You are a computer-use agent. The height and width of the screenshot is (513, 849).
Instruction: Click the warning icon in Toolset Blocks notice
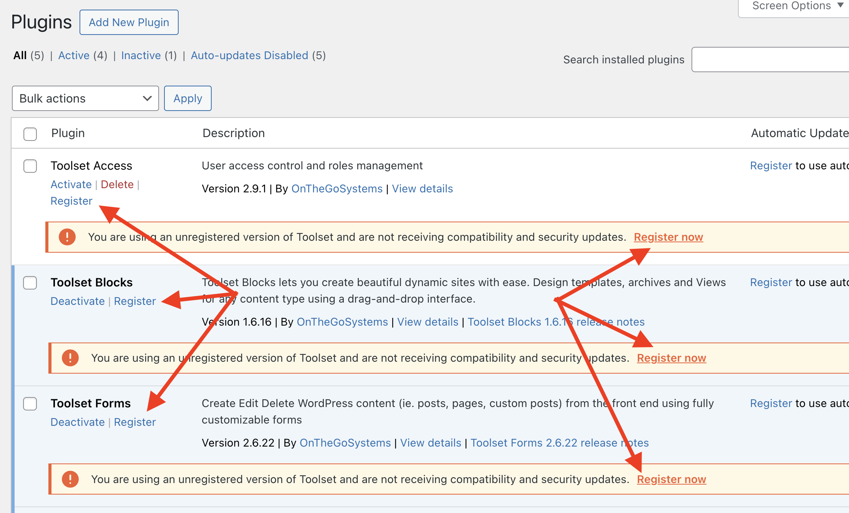click(x=70, y=358)
